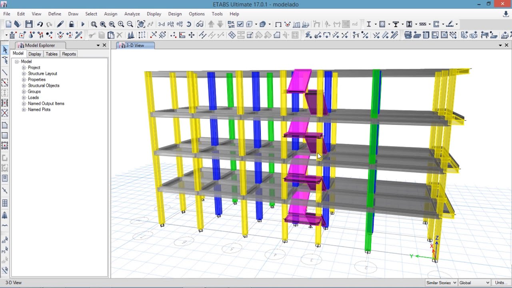Open the Design menu
Screen dimensions: 512x288
click(175, 14)
